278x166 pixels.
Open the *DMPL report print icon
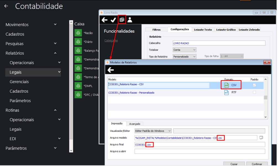[x=78, y=86]
